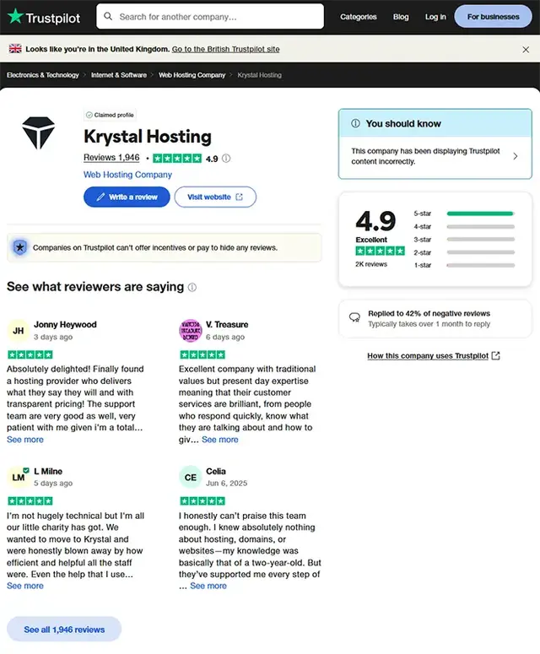Click the pencil icon on Write a review

tap(100, 197)
